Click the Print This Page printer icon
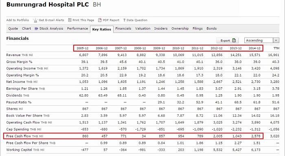Image resolution: width=285 pixels, height=156 pixels. point(70,20)
